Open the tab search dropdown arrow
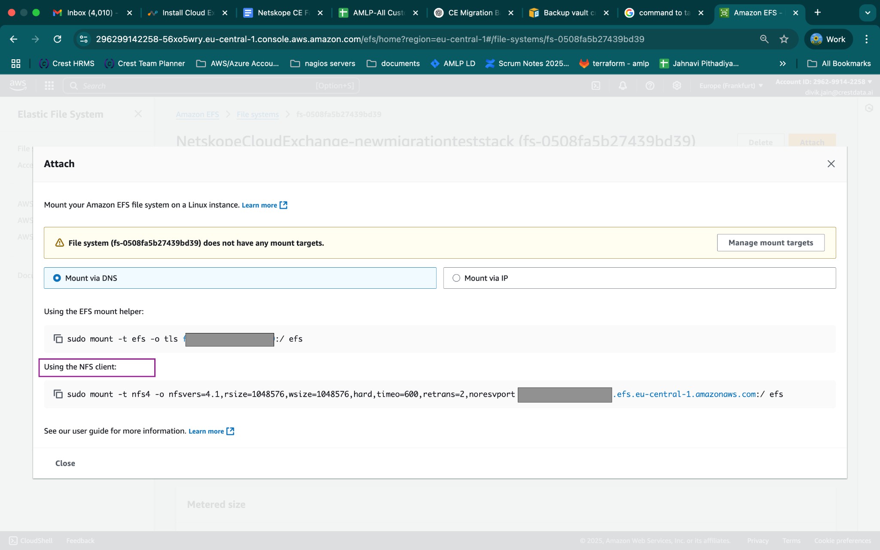The height and width of the screenshot is (550, 880). pyautogui.click(x=868, y=13)
